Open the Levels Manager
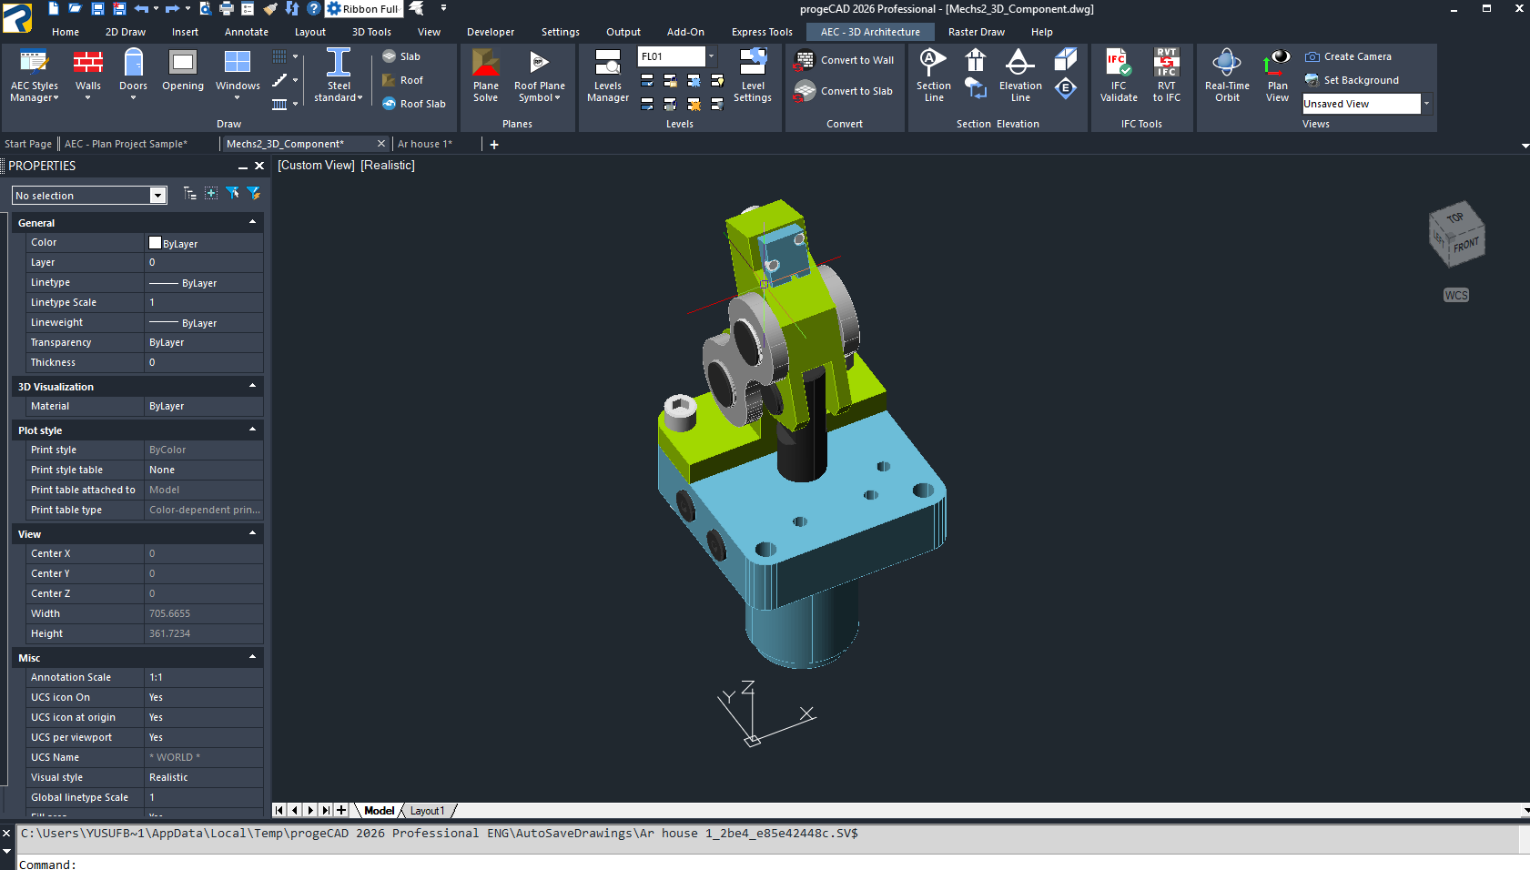Viewport: 1530px width, 870px height. [608, 76]
